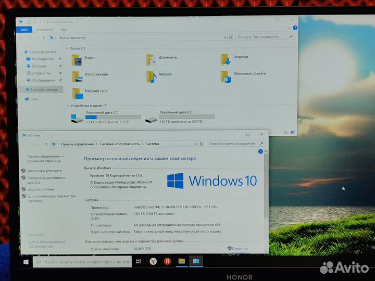Open Панель управления домашняя страница link
The height and width of the screenshot is (281, 375).
tap(45, 159)
